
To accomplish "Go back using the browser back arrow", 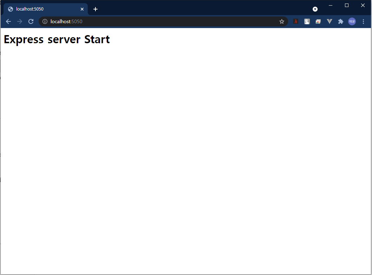I will pyautogui.click(x=8, y=22).
